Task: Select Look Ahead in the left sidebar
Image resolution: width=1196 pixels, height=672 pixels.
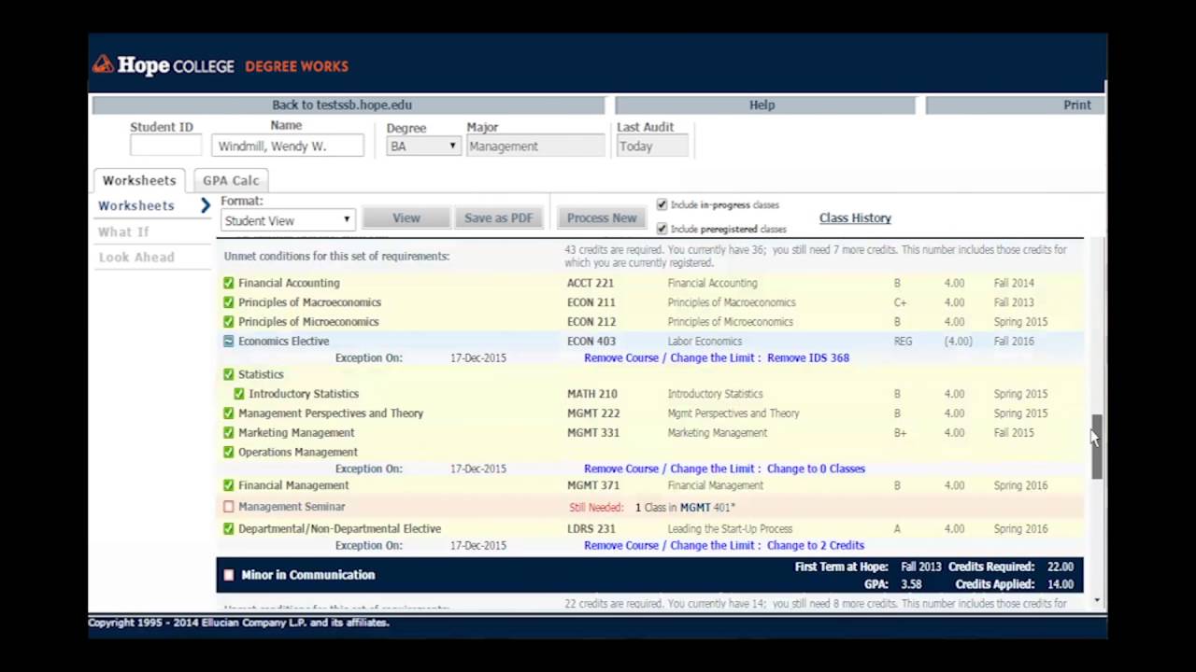Action: coord(136,257)
